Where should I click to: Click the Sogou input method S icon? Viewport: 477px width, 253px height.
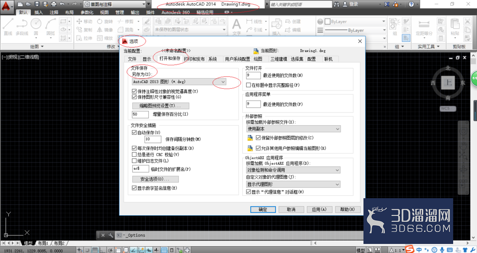(410, 249)
